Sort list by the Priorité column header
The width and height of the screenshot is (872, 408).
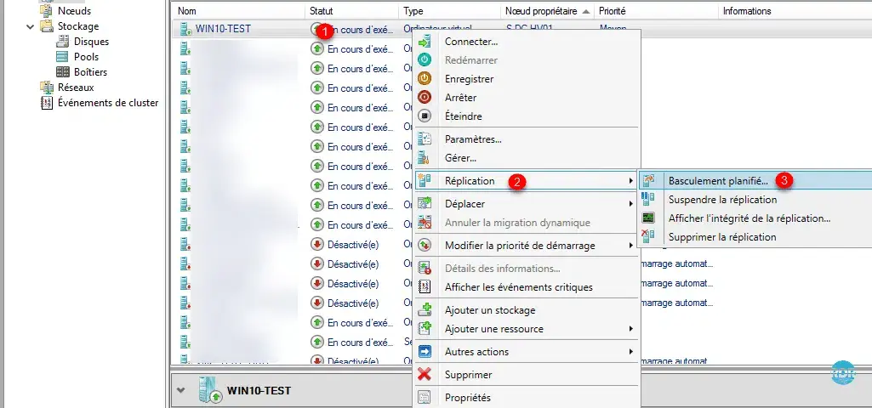tap(656, 11)
